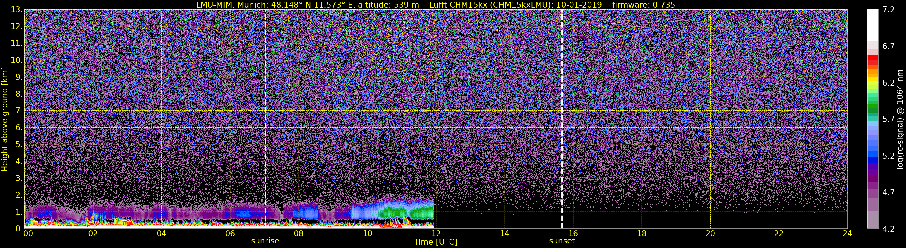906x248 pixels.
Task: Click 'firmware: 0.735' in the plot title
Action: 643,5
